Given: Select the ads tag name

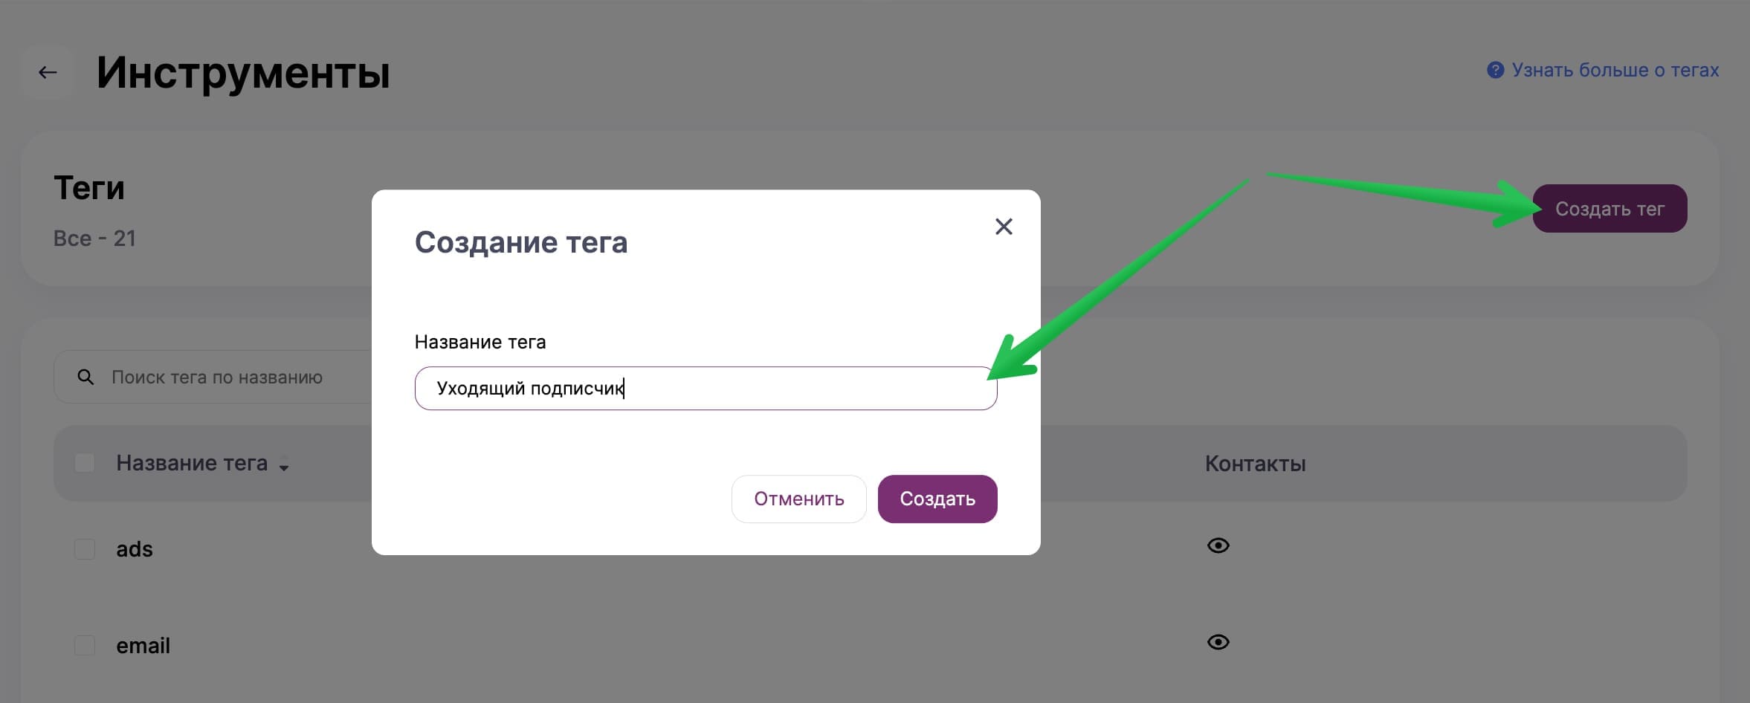Looking at the screenshot, I should click(x=135, y=549).
